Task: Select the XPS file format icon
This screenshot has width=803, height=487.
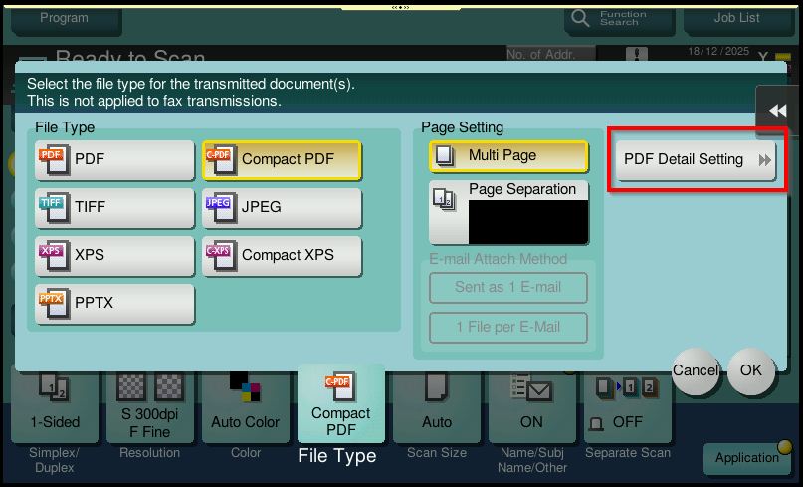Action: (x=54, y=255)
